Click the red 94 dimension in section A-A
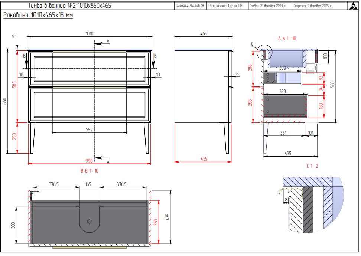361x256 pixels. (x=321, y=89)
